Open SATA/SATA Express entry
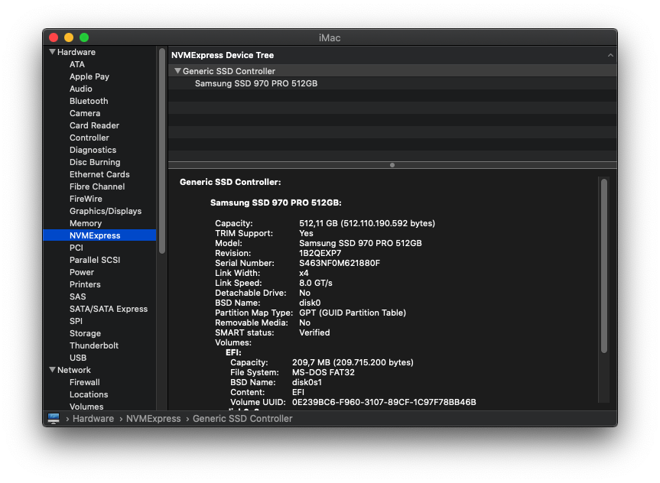The height and width of the screenshot is (483, 660). 109,309
